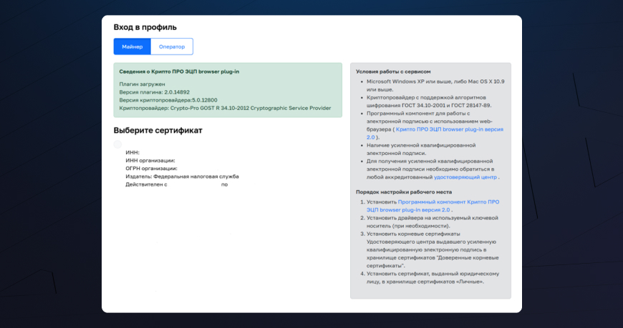Viewport: 623px width, 328px height.
Task: Switch to the Оператор tab
Action: coord(172,46)
